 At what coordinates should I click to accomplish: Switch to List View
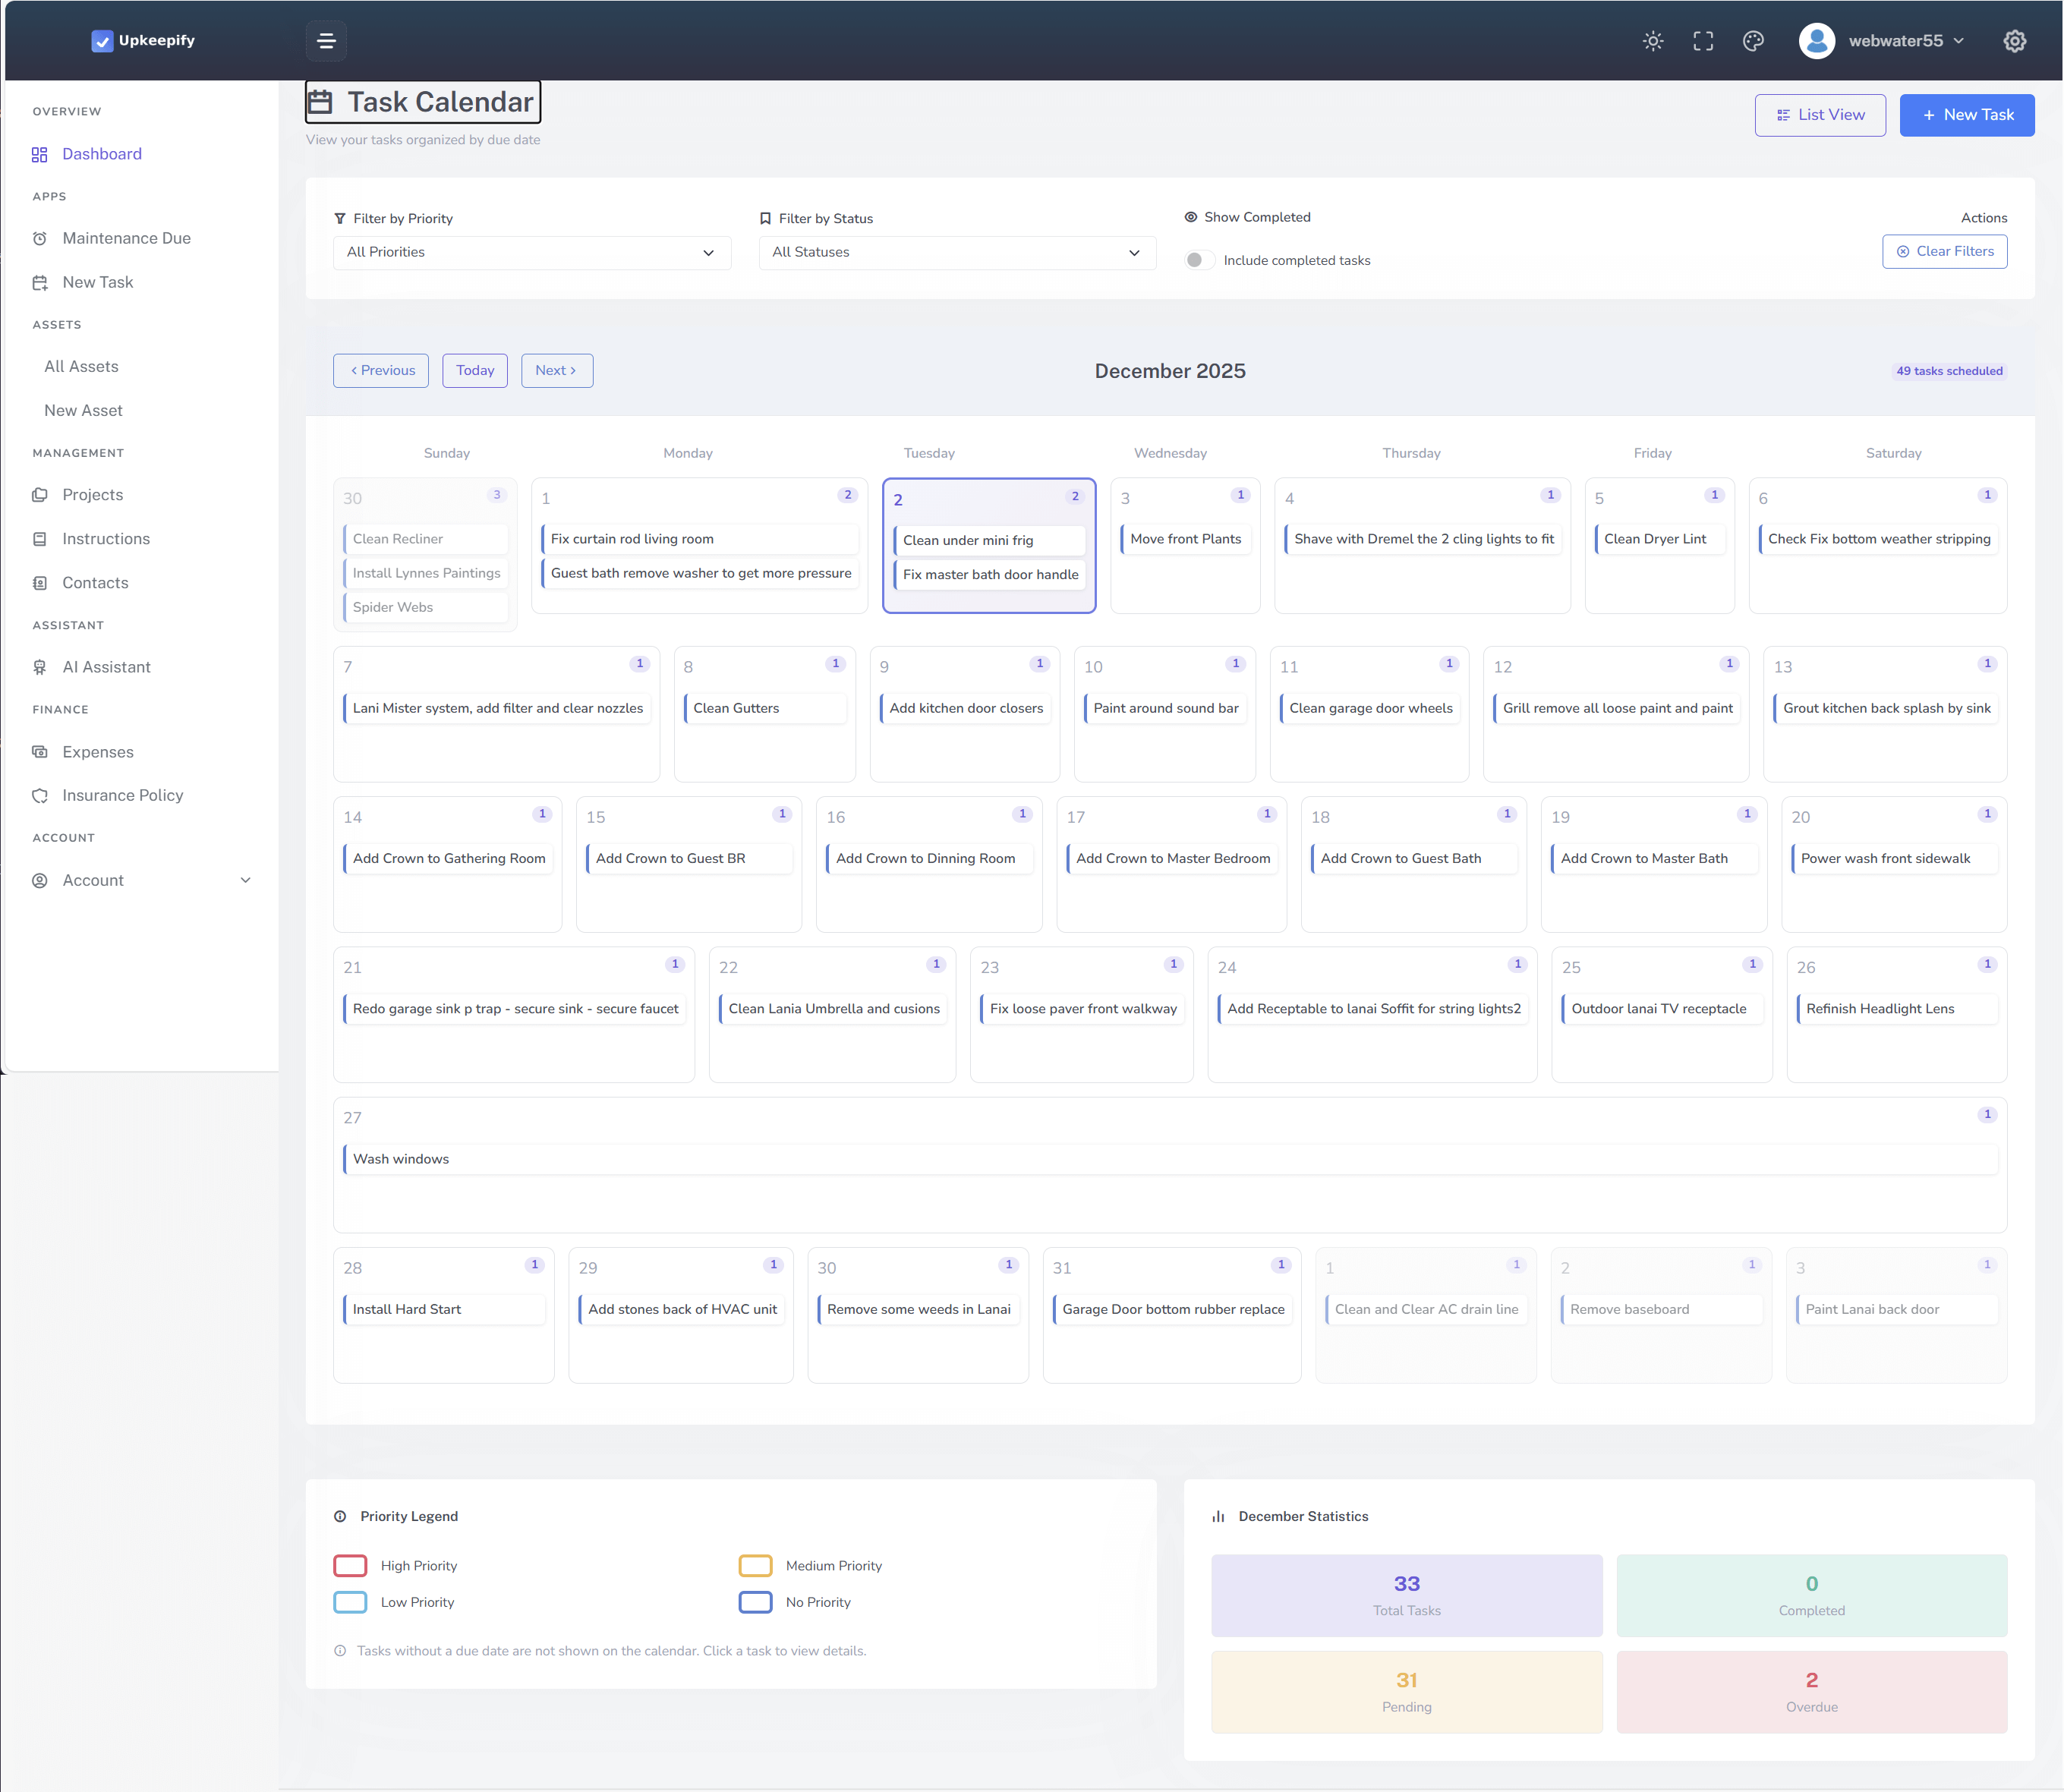tap(1820, 114)
